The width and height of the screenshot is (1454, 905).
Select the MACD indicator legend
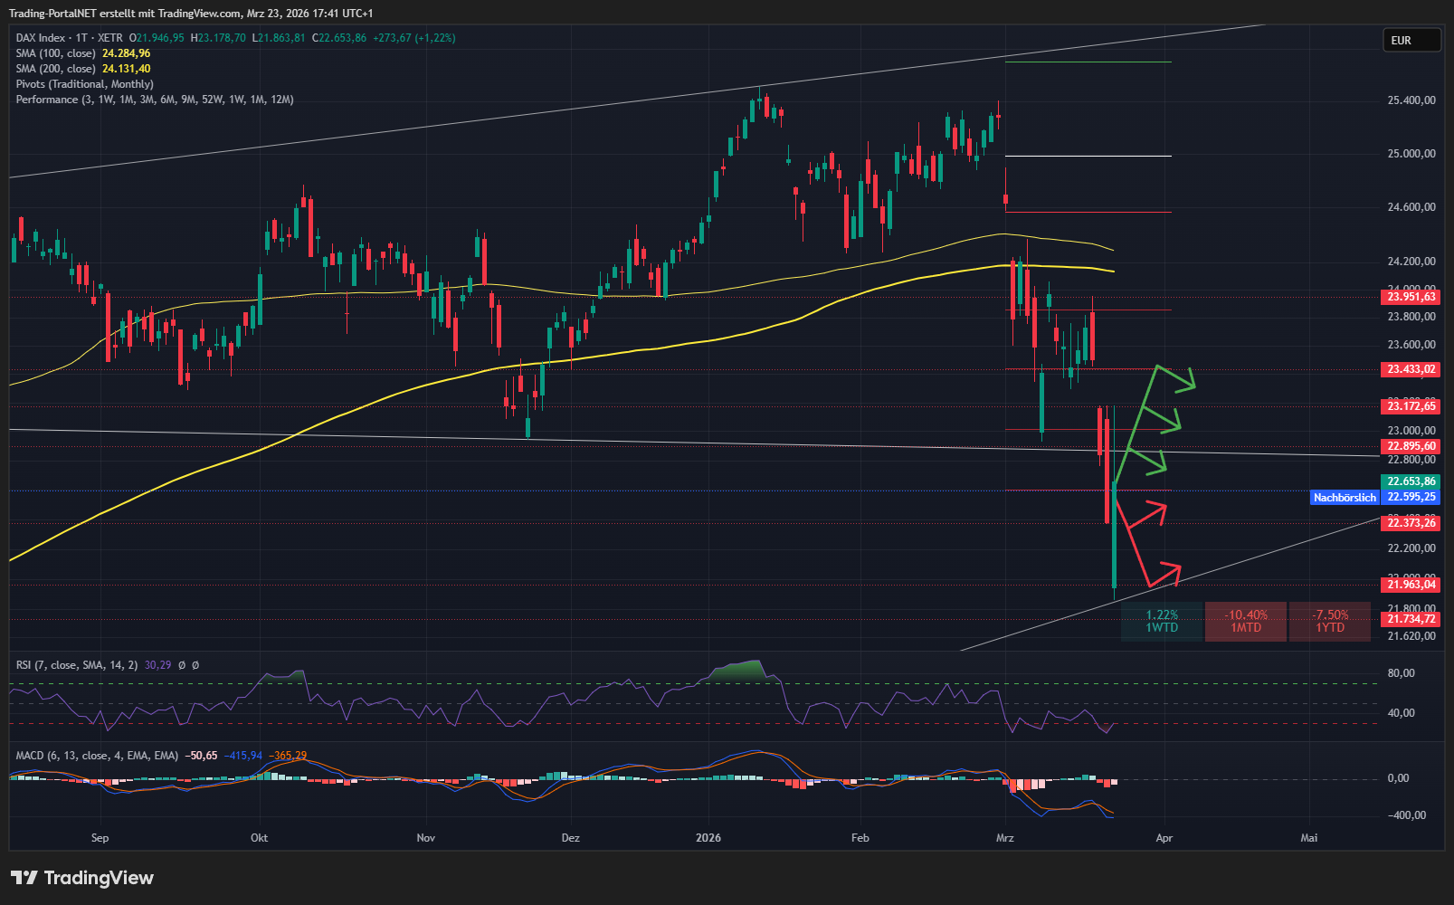click(97, 756)
